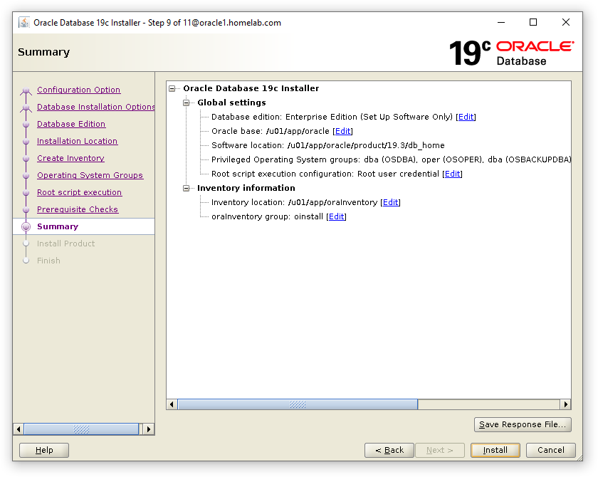Image resolution: width=598 pixels, height=477 pixels.
Task: Click the Summary step bullet icon
Action: point(26,226)
